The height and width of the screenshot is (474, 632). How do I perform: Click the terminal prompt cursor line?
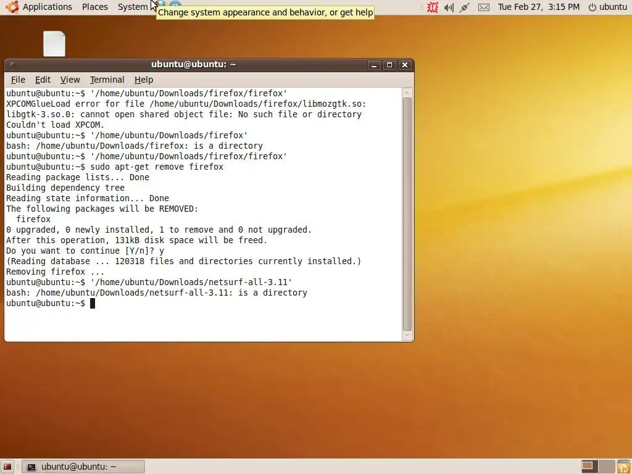[x=51, y=303]
